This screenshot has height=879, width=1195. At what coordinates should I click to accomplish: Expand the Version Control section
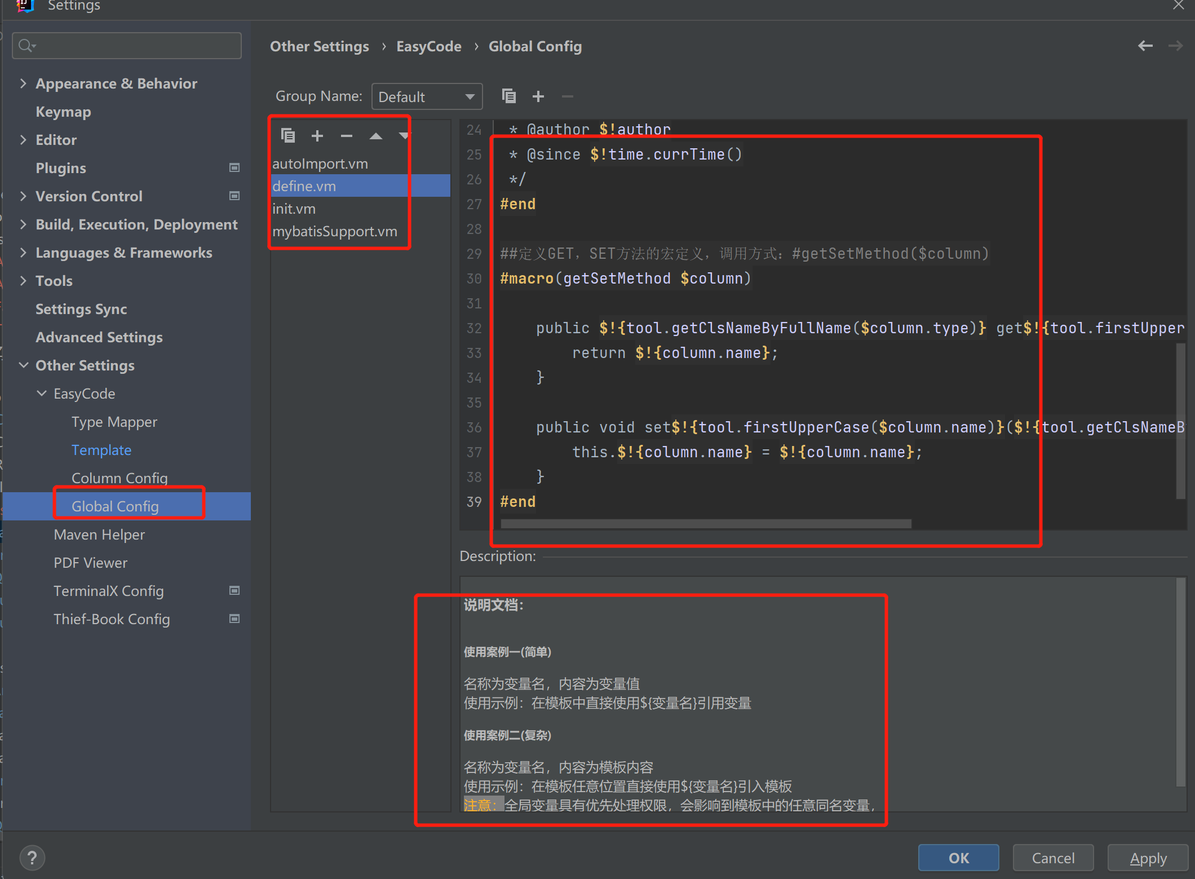(x=23, y=196)
